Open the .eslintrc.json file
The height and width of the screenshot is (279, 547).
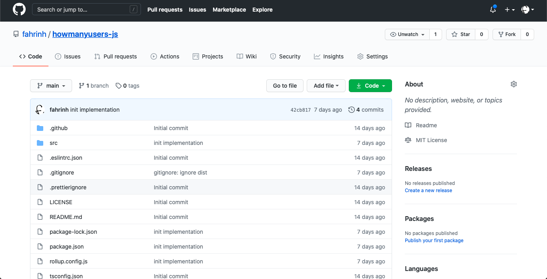click(x=66, y=158)
